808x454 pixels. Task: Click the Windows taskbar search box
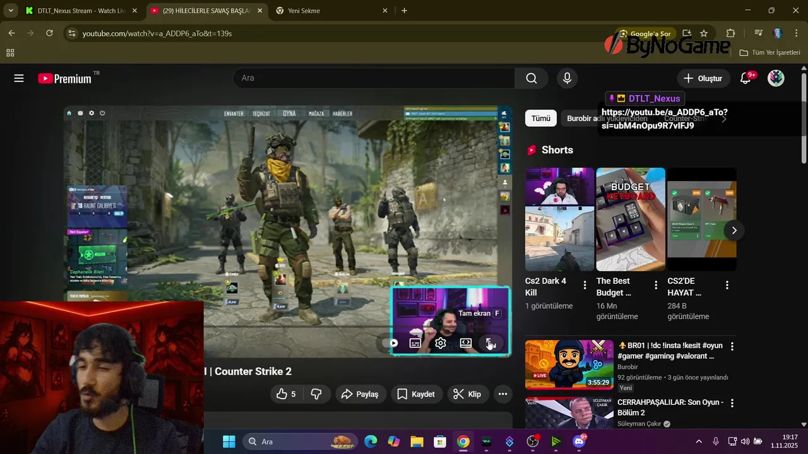click(299, 441)
